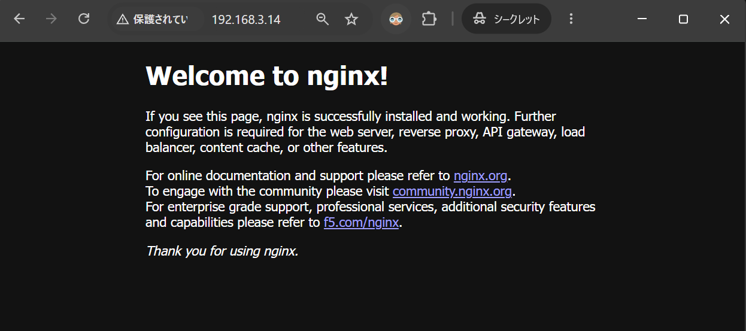Open the Extensions puzzle-piece menu
Screen dimensions: 746x331
point(429,19)
